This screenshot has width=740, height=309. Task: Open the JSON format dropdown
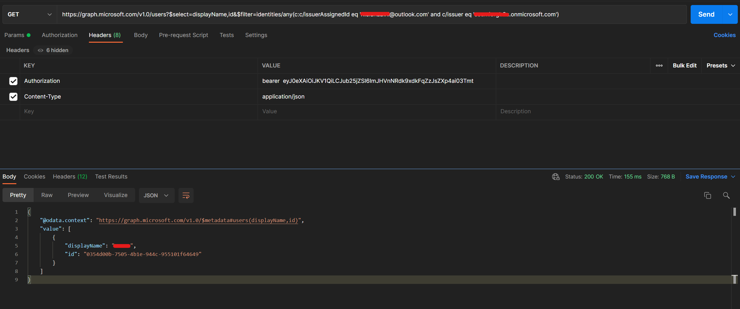coord(156,195)
